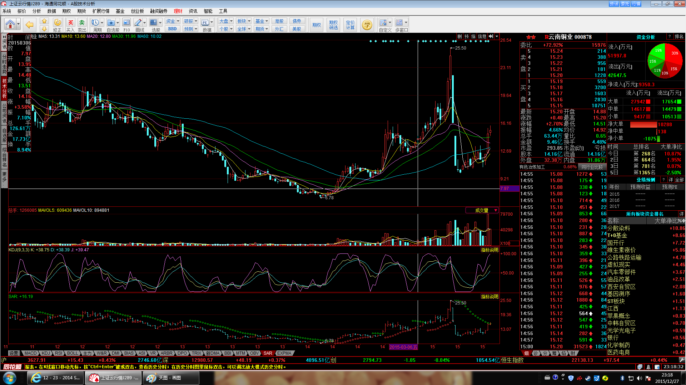Click the 指 icon above the chart
This screenshot has height=385, width=686.
coord(473,36)
